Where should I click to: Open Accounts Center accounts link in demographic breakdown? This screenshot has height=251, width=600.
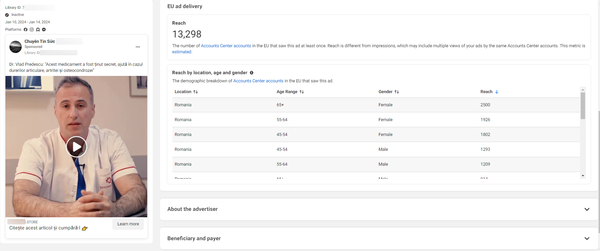tap(258, 81)
